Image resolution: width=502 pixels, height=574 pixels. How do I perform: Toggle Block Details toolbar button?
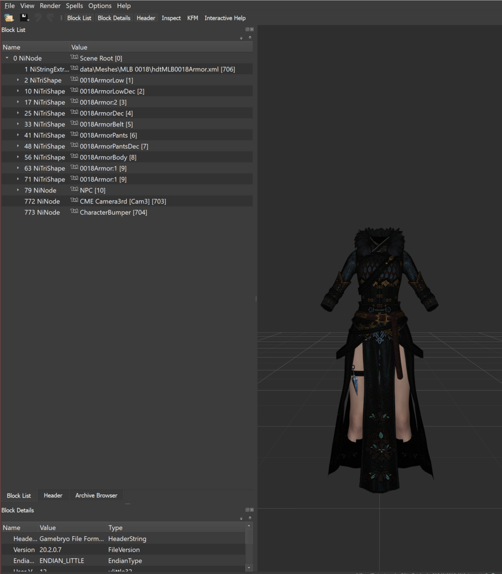tap(114, 18)
